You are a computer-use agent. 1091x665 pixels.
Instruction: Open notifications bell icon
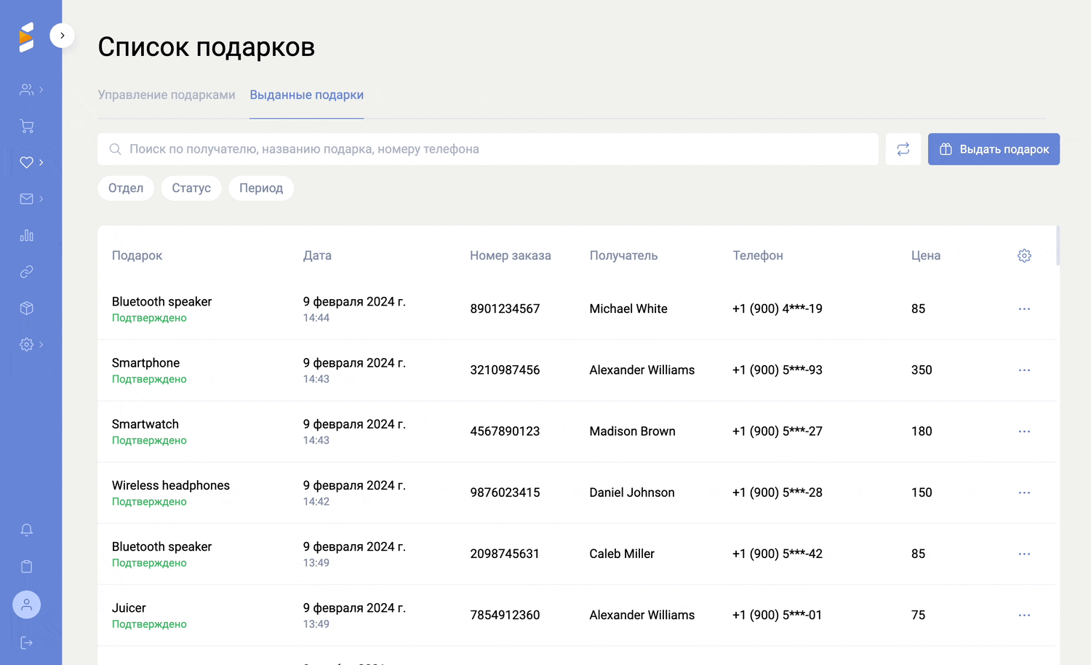[27, 530]
